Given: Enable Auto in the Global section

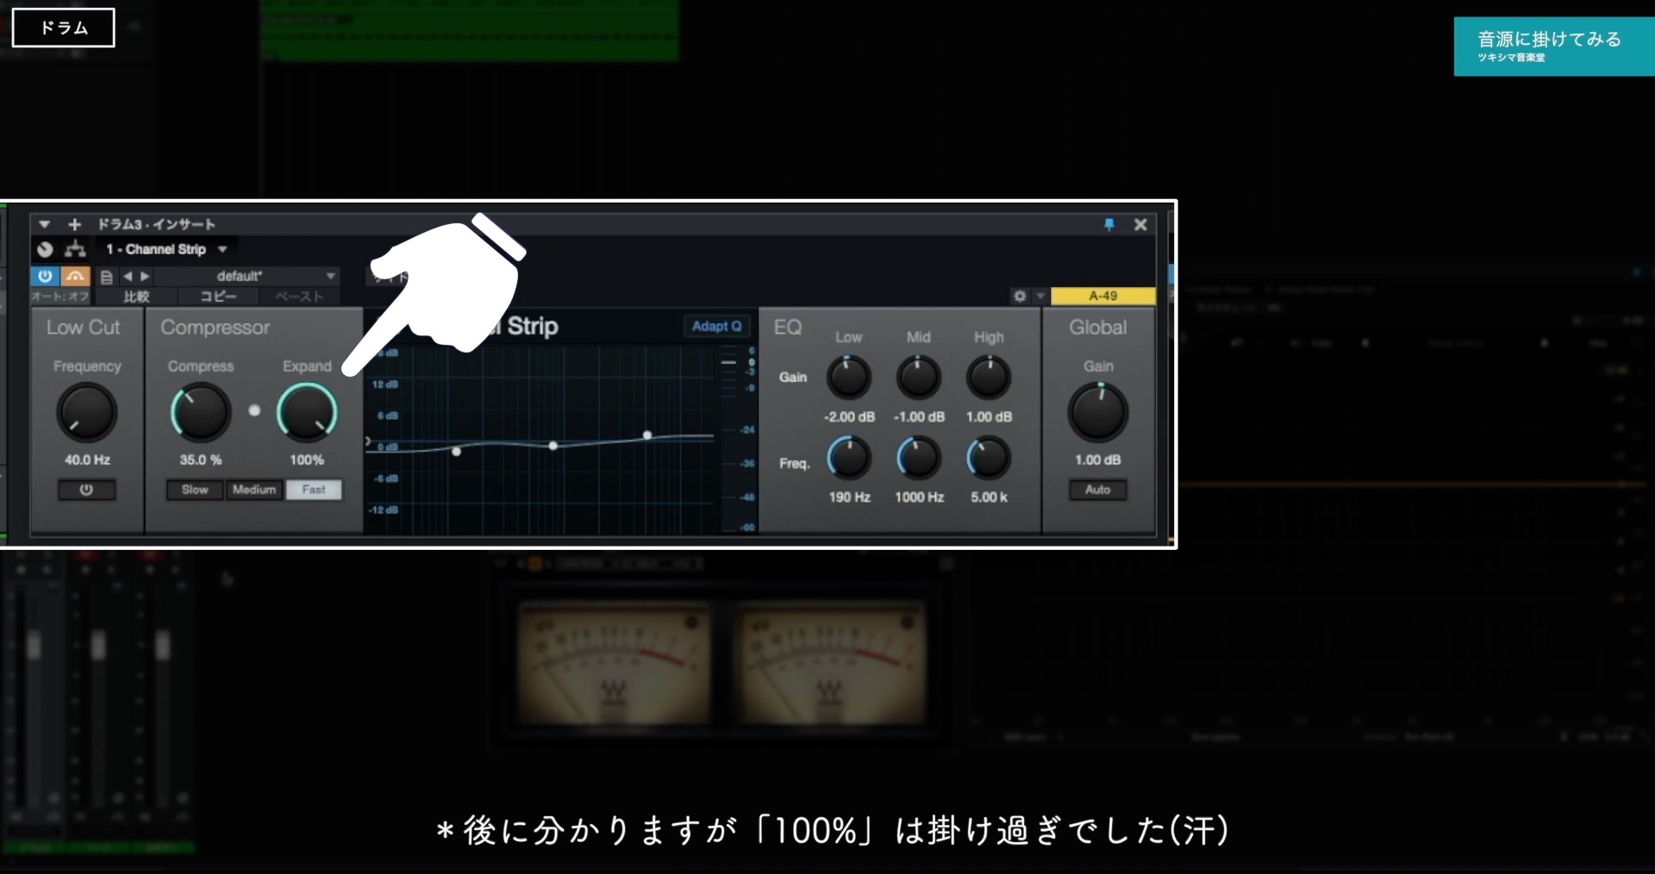Looking at the screenshot, I should point(1097,490).
